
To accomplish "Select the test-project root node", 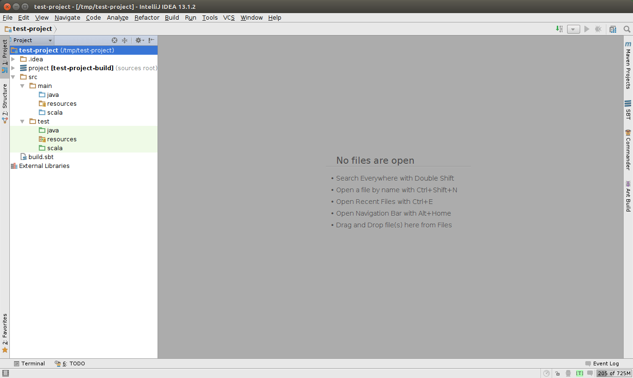I will 84,50.
